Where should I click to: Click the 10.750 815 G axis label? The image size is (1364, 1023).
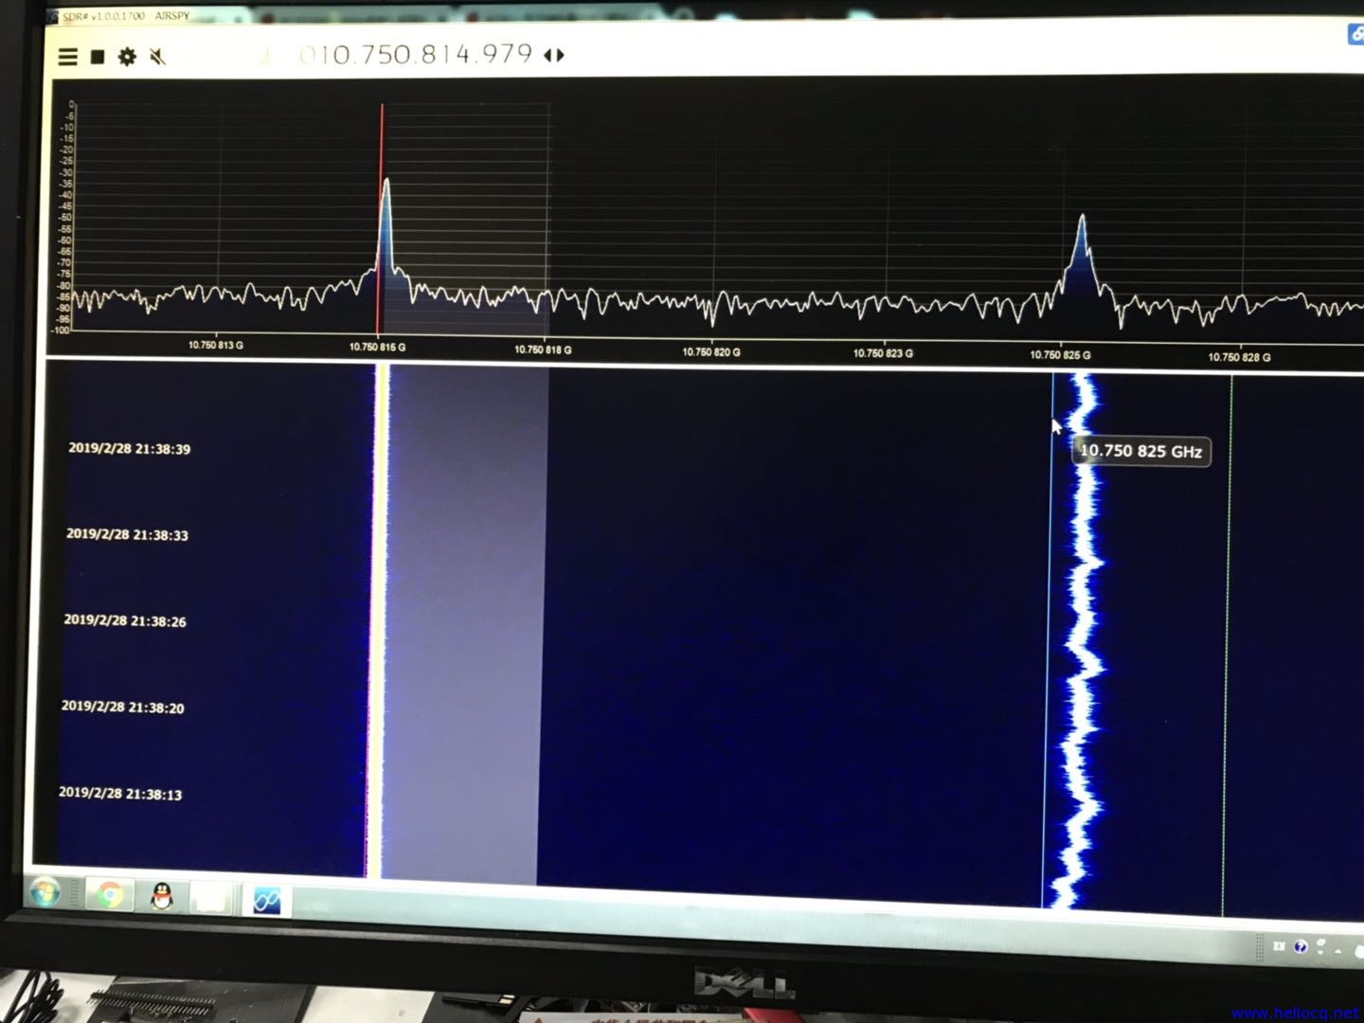click(377, 347)
